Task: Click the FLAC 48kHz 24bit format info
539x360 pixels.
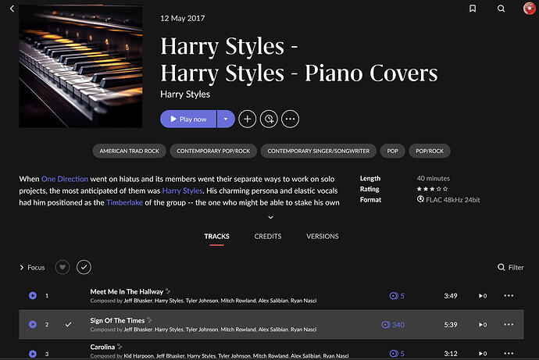Action: tap(448, 200)
